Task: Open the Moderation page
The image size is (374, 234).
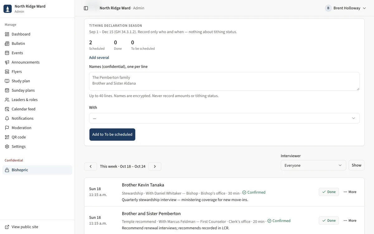Action: tap(37, 128)
